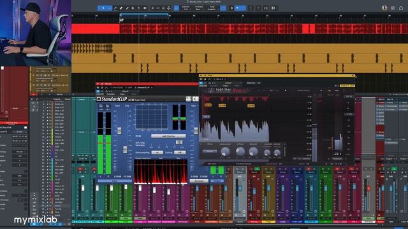Click Compare in StandardCLIP window header
The width and height of the screenshot is (408, 229).
[x=111, y=94]
